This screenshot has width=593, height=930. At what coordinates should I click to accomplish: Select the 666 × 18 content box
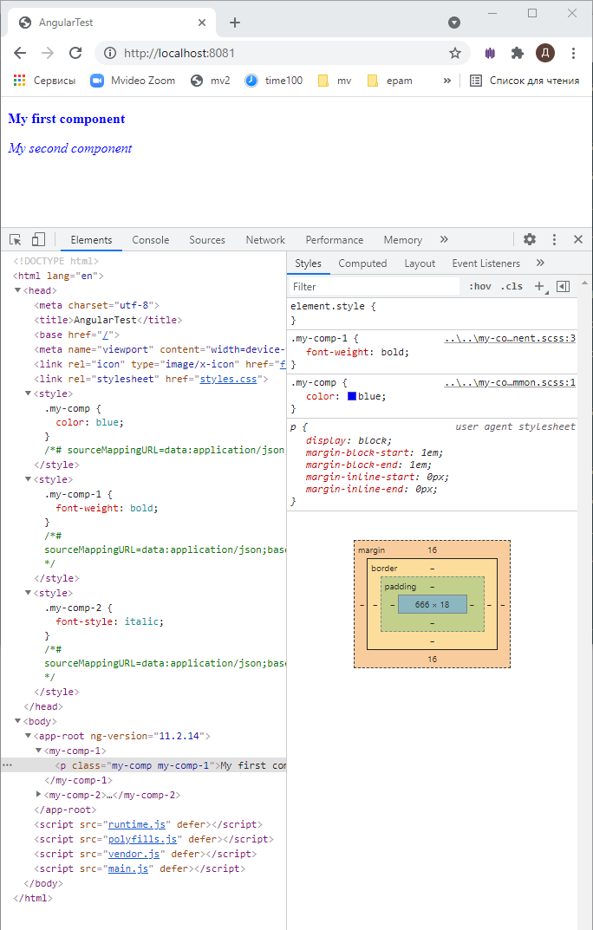point(433,605)
